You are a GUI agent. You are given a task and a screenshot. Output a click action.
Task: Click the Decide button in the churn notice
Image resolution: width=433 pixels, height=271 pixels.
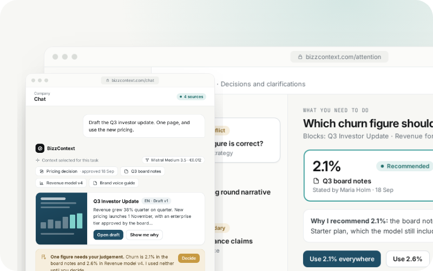tap(189, 258)
